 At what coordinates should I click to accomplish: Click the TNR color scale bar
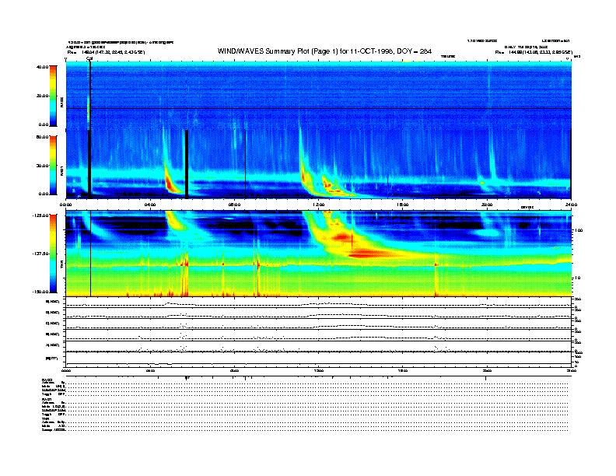pyautogui.click(x=53, y=254)
